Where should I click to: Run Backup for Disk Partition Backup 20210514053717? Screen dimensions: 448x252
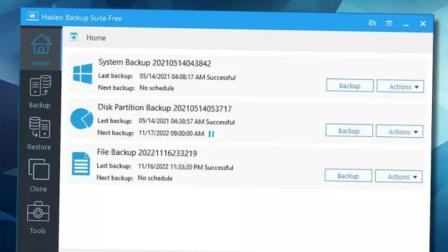(x=349, y=131)
